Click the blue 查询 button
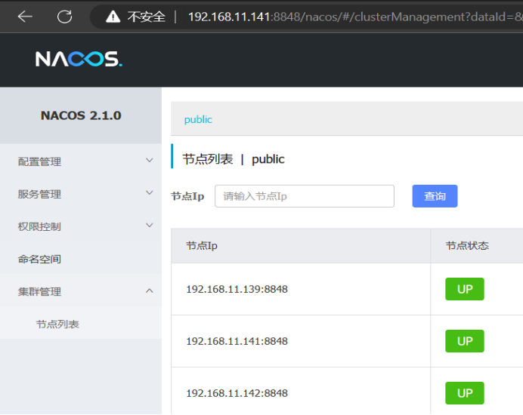523x415 pixels. [435, 196]
